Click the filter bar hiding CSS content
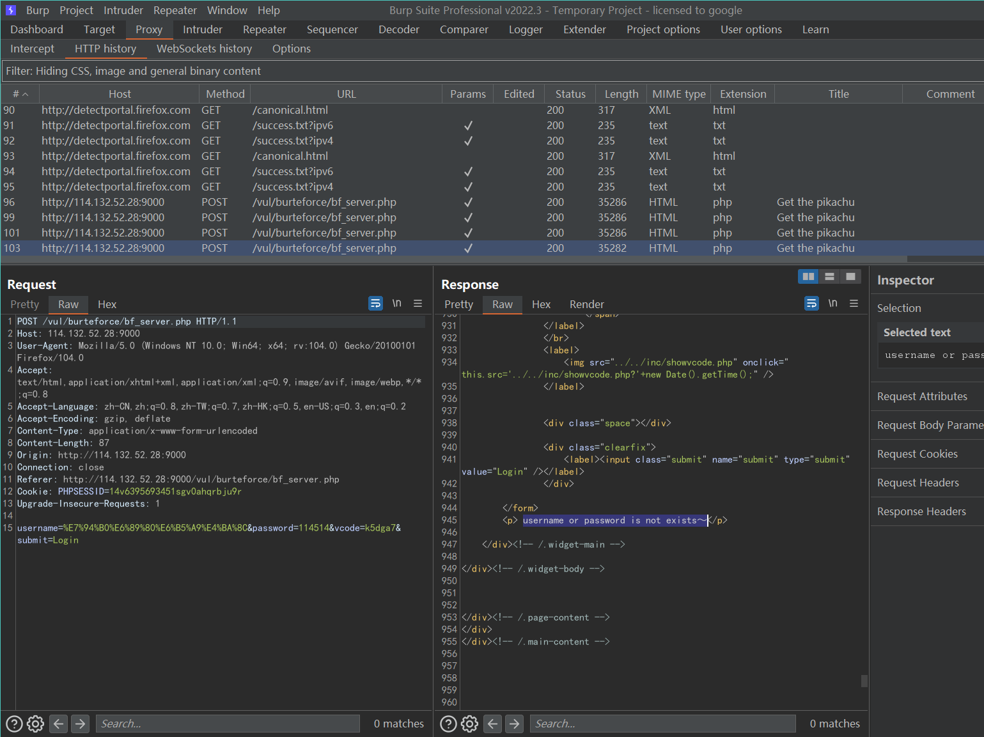This screenshot has width=984, height=737. (x=492, y=71)
